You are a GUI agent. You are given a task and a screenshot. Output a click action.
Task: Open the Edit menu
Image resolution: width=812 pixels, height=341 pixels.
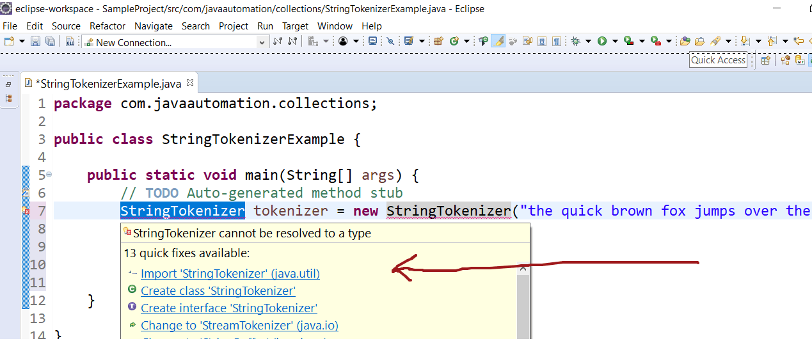point(35,26)
